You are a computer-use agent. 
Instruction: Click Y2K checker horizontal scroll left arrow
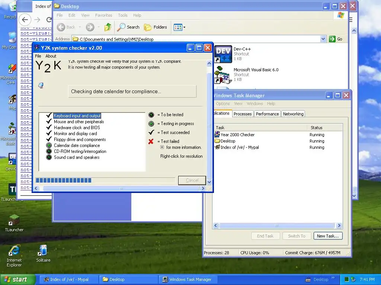click(x=36, y=188)
